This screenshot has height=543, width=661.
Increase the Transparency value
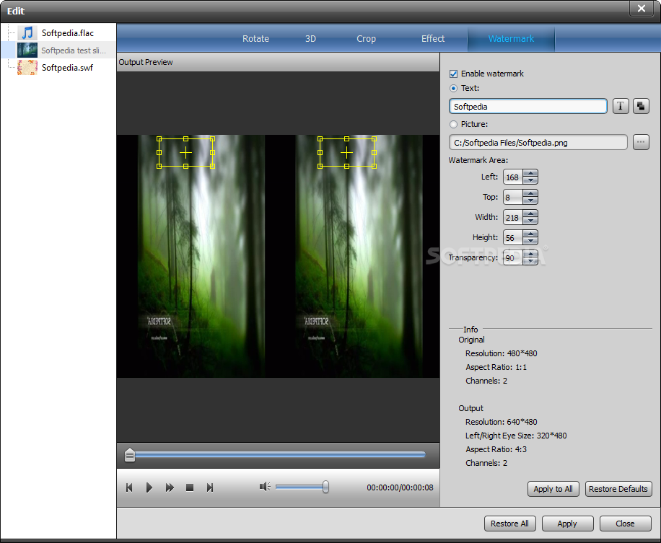(x=530, y=254)
